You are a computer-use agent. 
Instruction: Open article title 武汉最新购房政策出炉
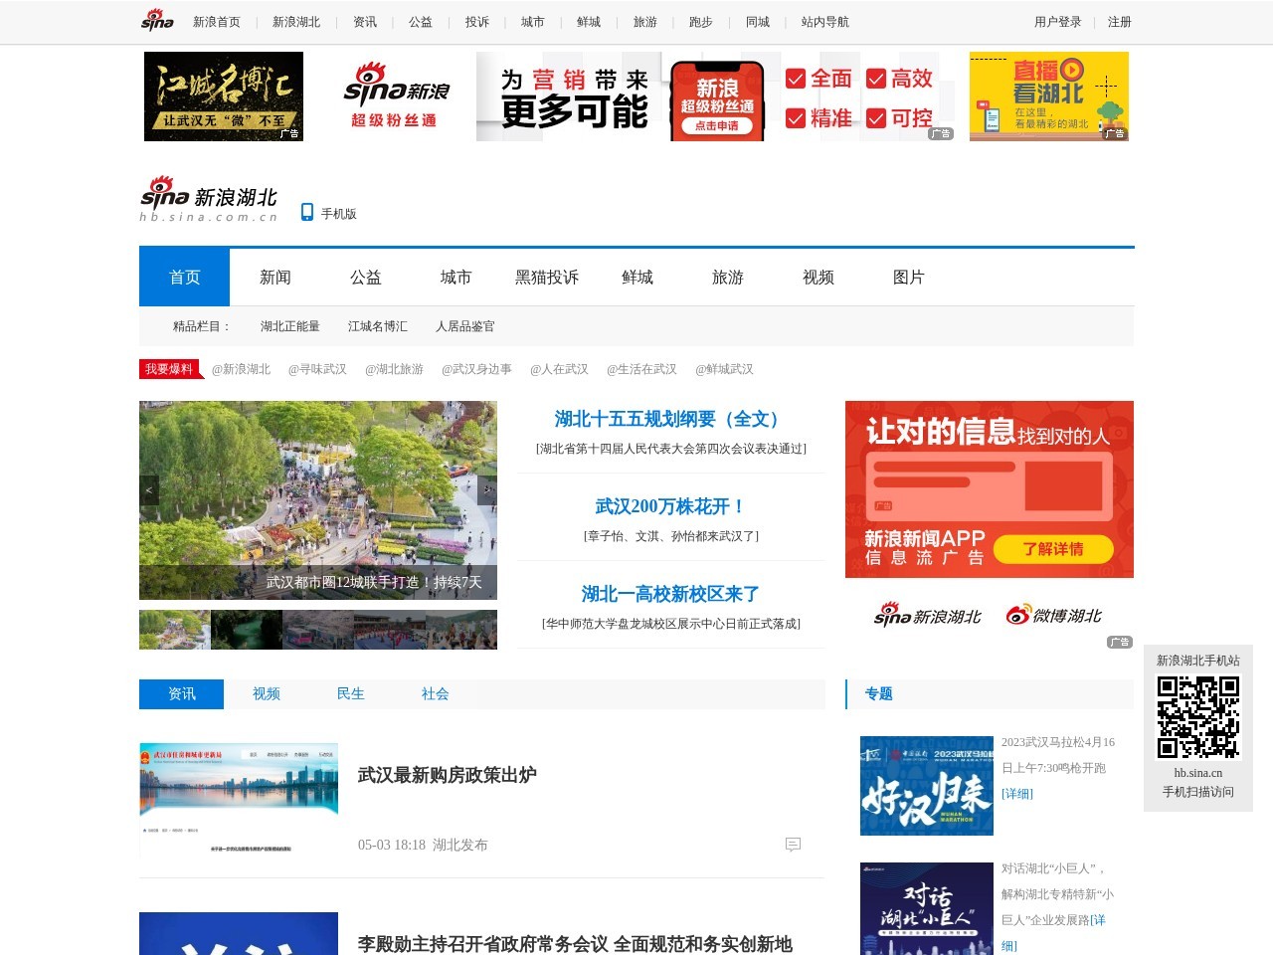[x=448, y=775]
